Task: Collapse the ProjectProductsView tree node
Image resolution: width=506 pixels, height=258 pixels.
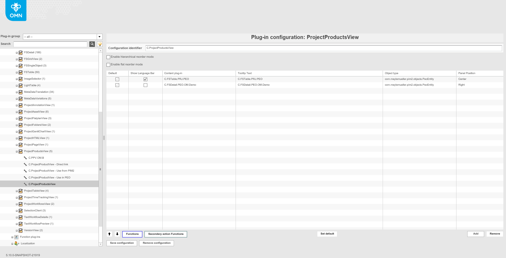Action: (x=16, y=151)
